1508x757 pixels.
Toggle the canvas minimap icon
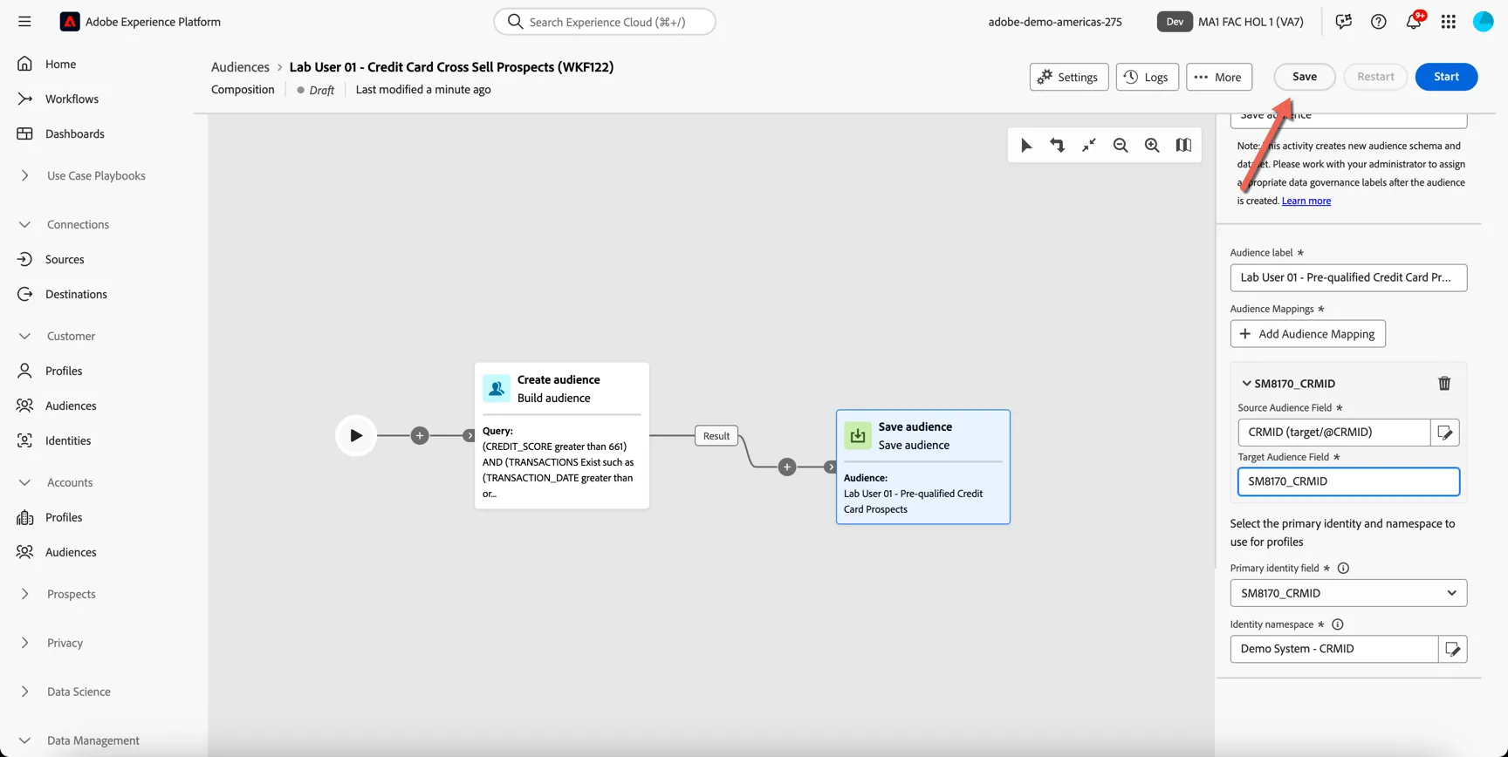coord(1183,146)
